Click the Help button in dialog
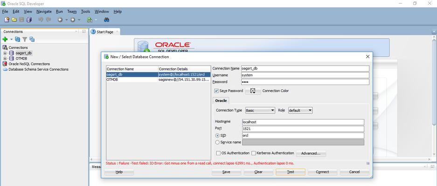Image resolution: width=437 pixels, height=186 pixels. pyautogui.click(x=119, y=172)
